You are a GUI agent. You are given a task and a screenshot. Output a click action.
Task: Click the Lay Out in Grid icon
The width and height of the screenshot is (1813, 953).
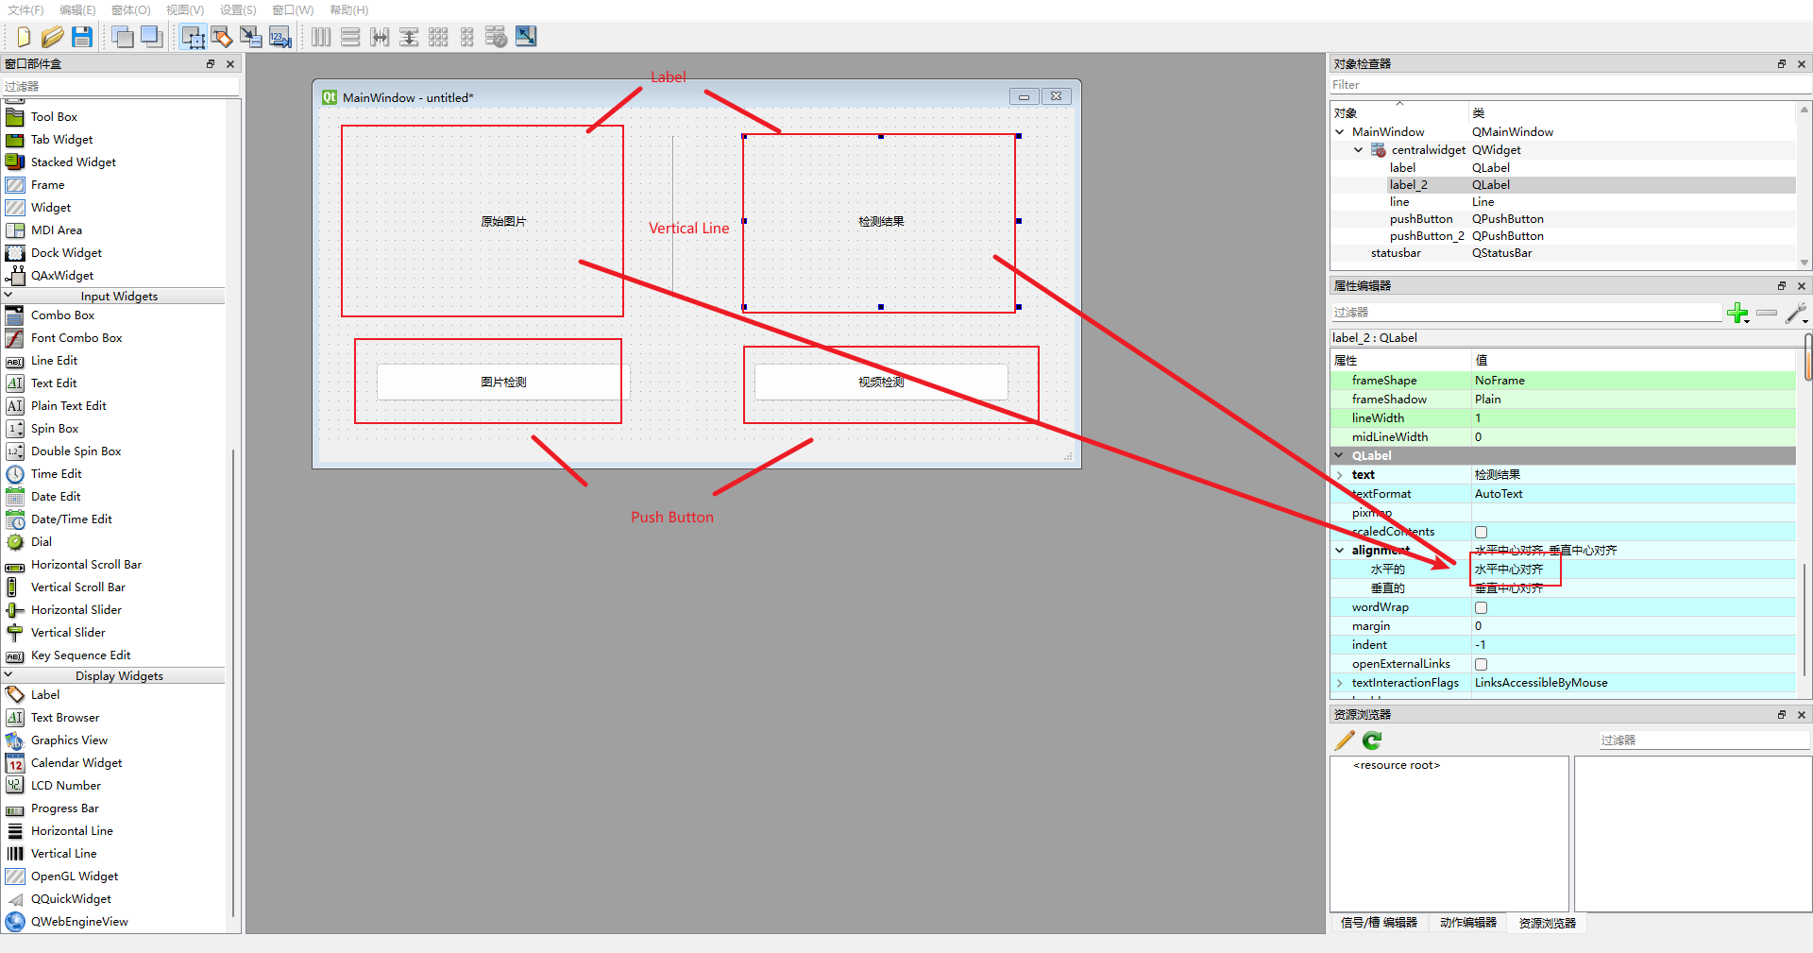coord(439,37)
